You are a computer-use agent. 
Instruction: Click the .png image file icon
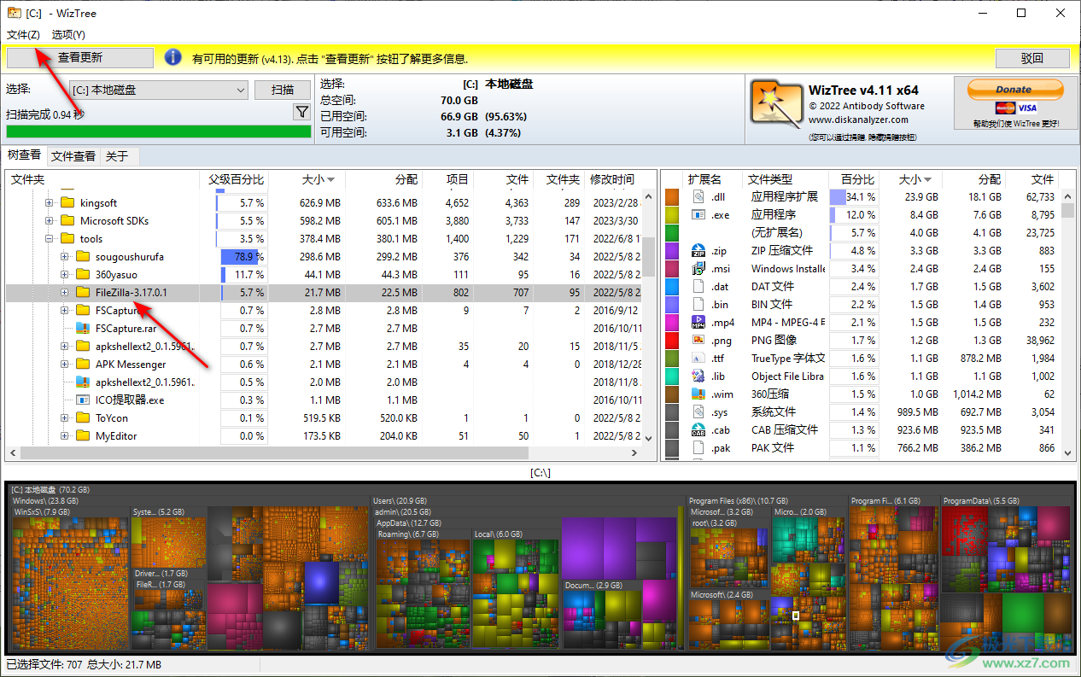tap(698, 340)
